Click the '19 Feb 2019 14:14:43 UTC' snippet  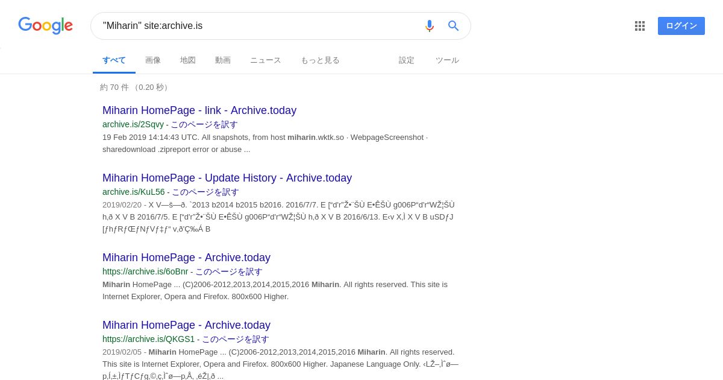(265, 143)
